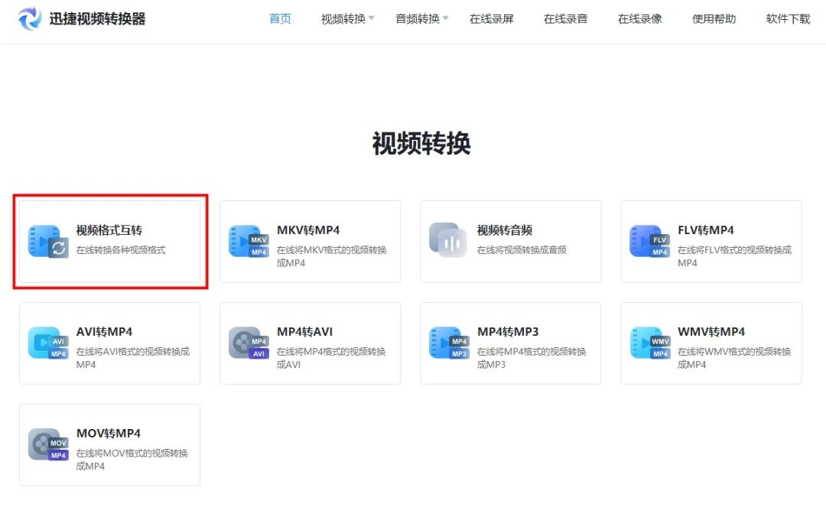Viewport: 826px width, 530px height.
Task: Expand the arrow beside 视频转换
Action: (372, 18)
